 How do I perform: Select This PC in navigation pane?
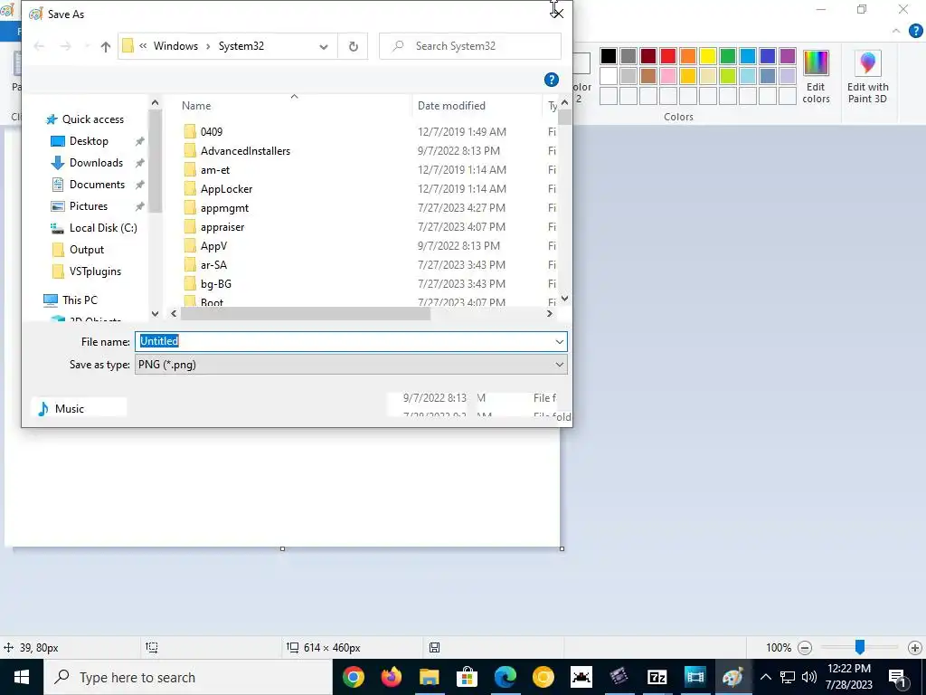point(80,300)
